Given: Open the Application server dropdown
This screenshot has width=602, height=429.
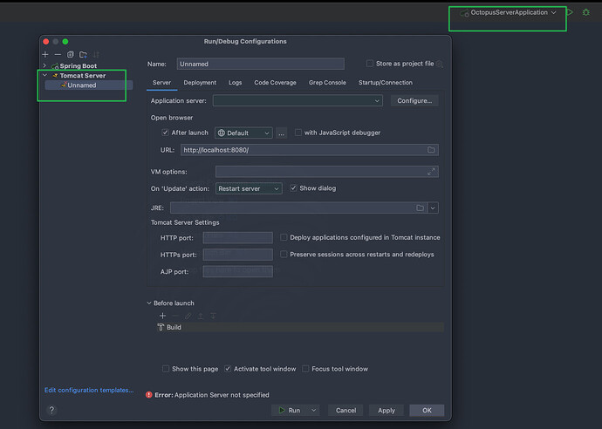Looking at the screenshot, I should coord(298,100).
